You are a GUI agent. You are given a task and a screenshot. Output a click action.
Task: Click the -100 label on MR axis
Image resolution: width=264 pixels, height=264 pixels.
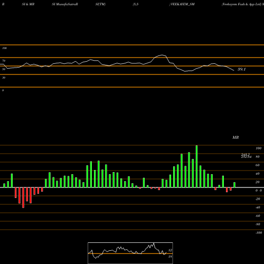tap(259, 233)
